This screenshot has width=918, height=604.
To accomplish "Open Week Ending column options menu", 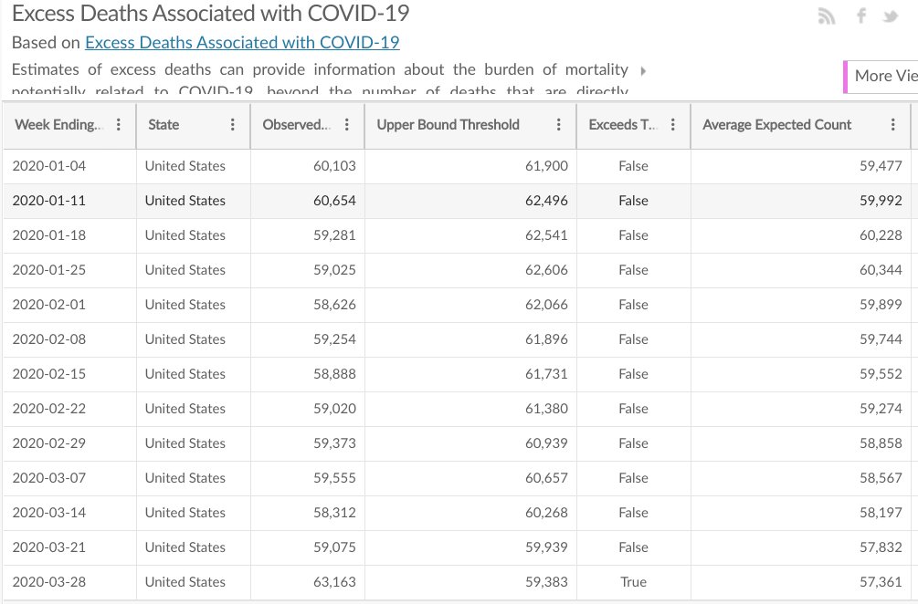I will click(x=118, y=125).
